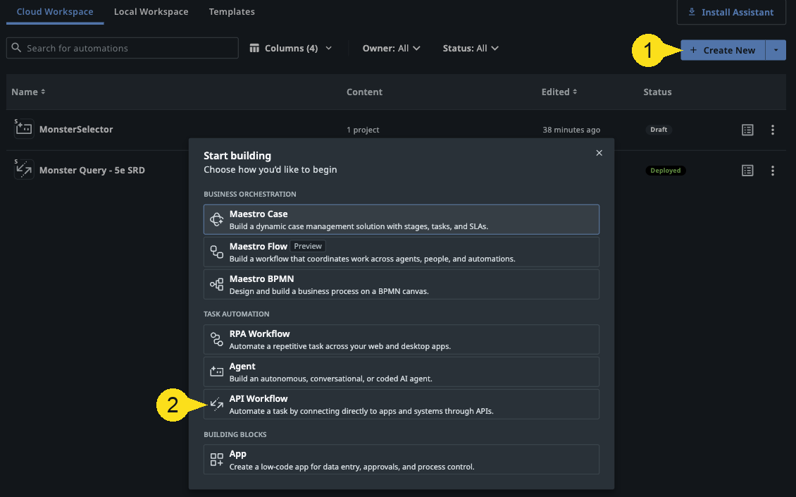This screenshot has width=796, height=497.
Task: Sort by Edited column arrows
Action: pos(575,92)
